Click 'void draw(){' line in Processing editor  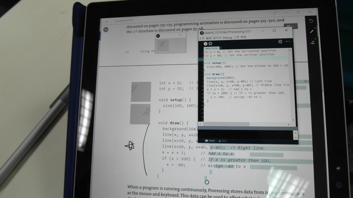[x=214, y=74]
